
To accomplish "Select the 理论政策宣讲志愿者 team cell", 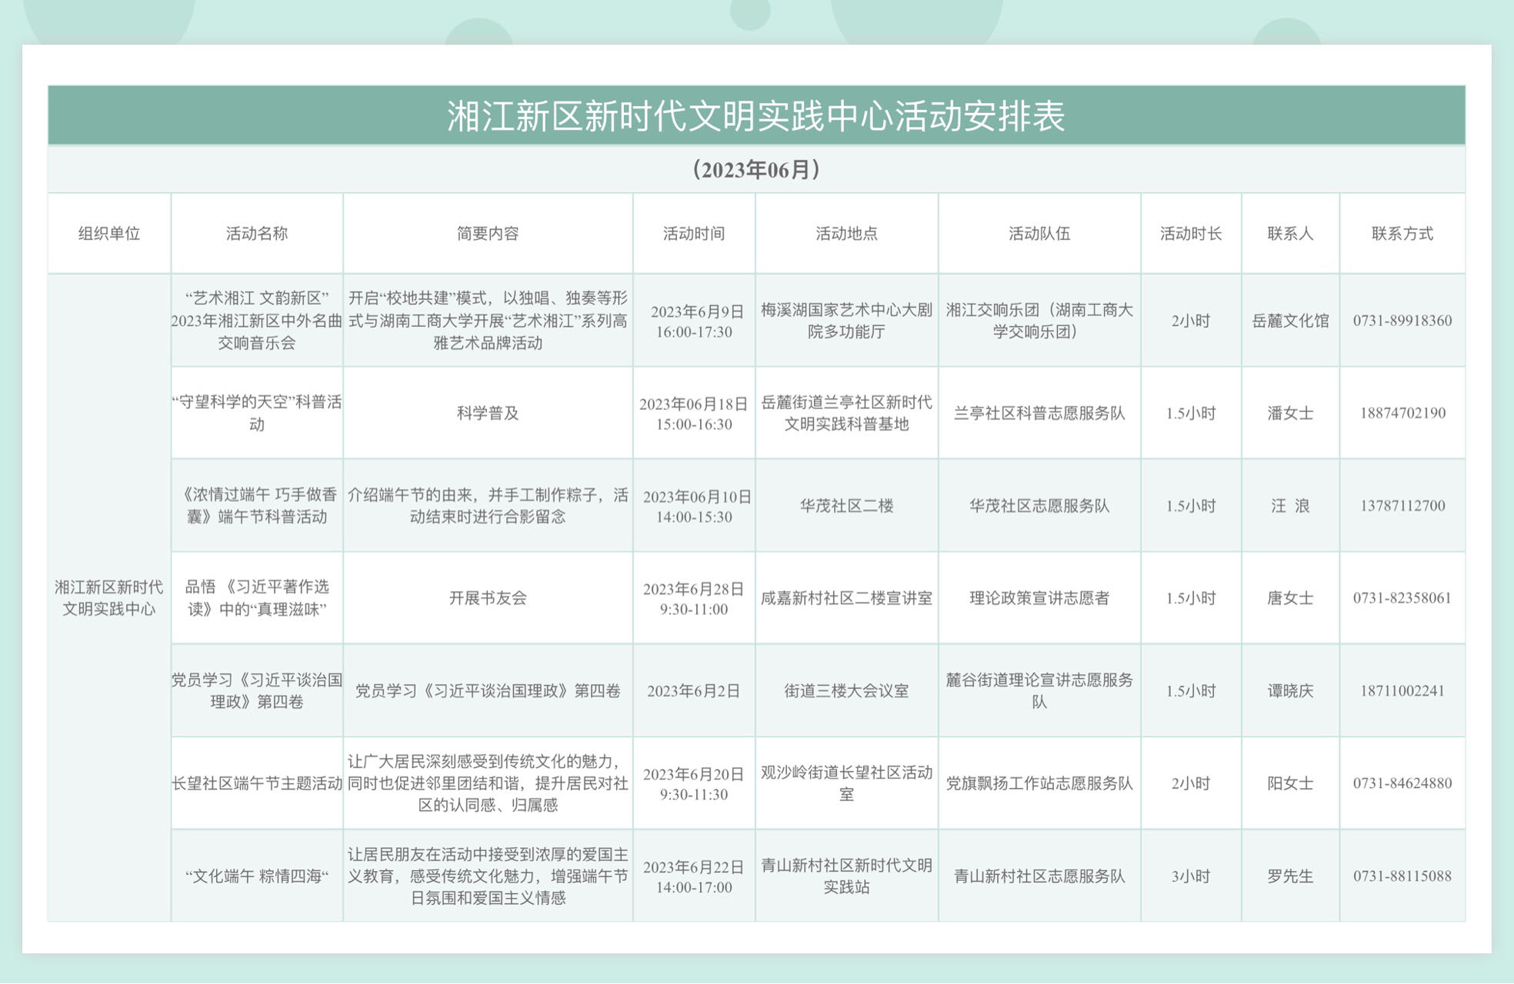I will 1039,598.
